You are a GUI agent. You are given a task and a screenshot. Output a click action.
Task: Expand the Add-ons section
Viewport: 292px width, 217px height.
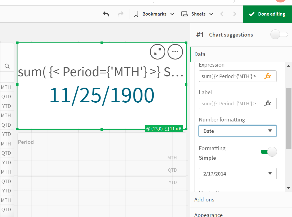[x=204, y=200]
